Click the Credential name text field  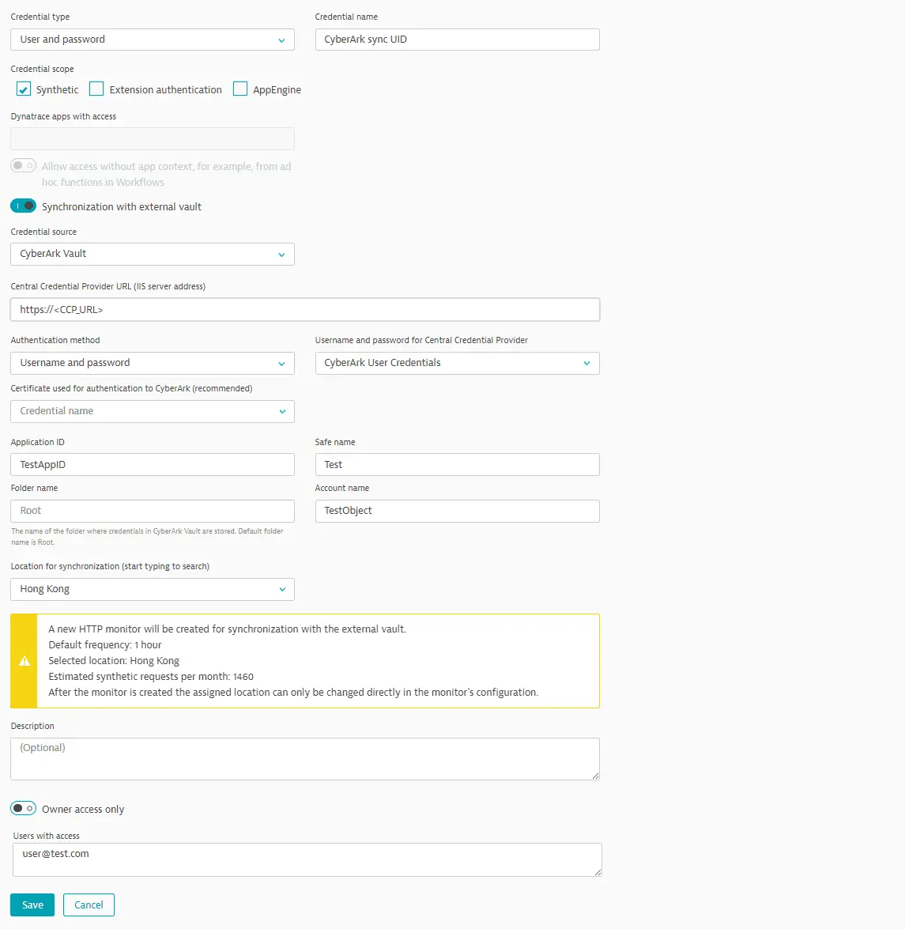click(x=457, y=40)
